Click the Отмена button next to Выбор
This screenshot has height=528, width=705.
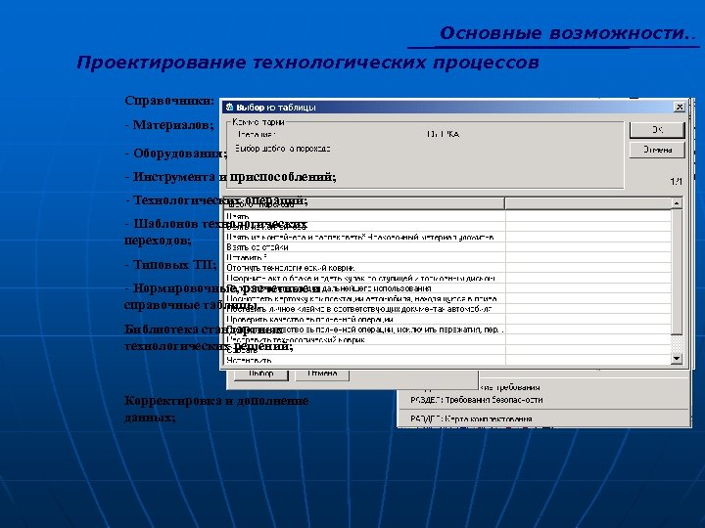point(322,374)
